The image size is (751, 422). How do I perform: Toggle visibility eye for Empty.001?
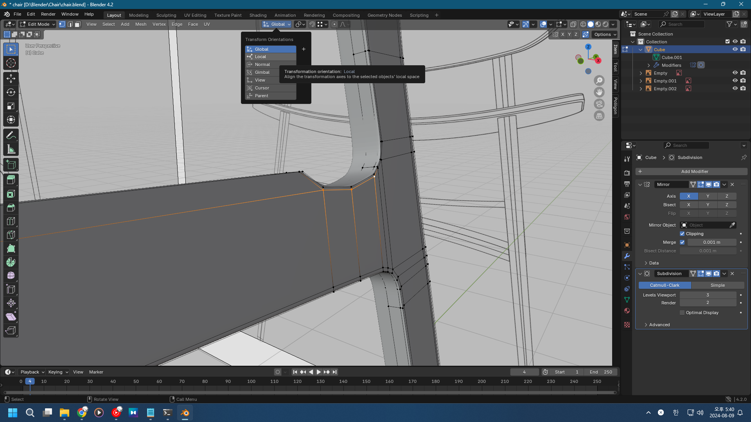[x=735, y=81]
